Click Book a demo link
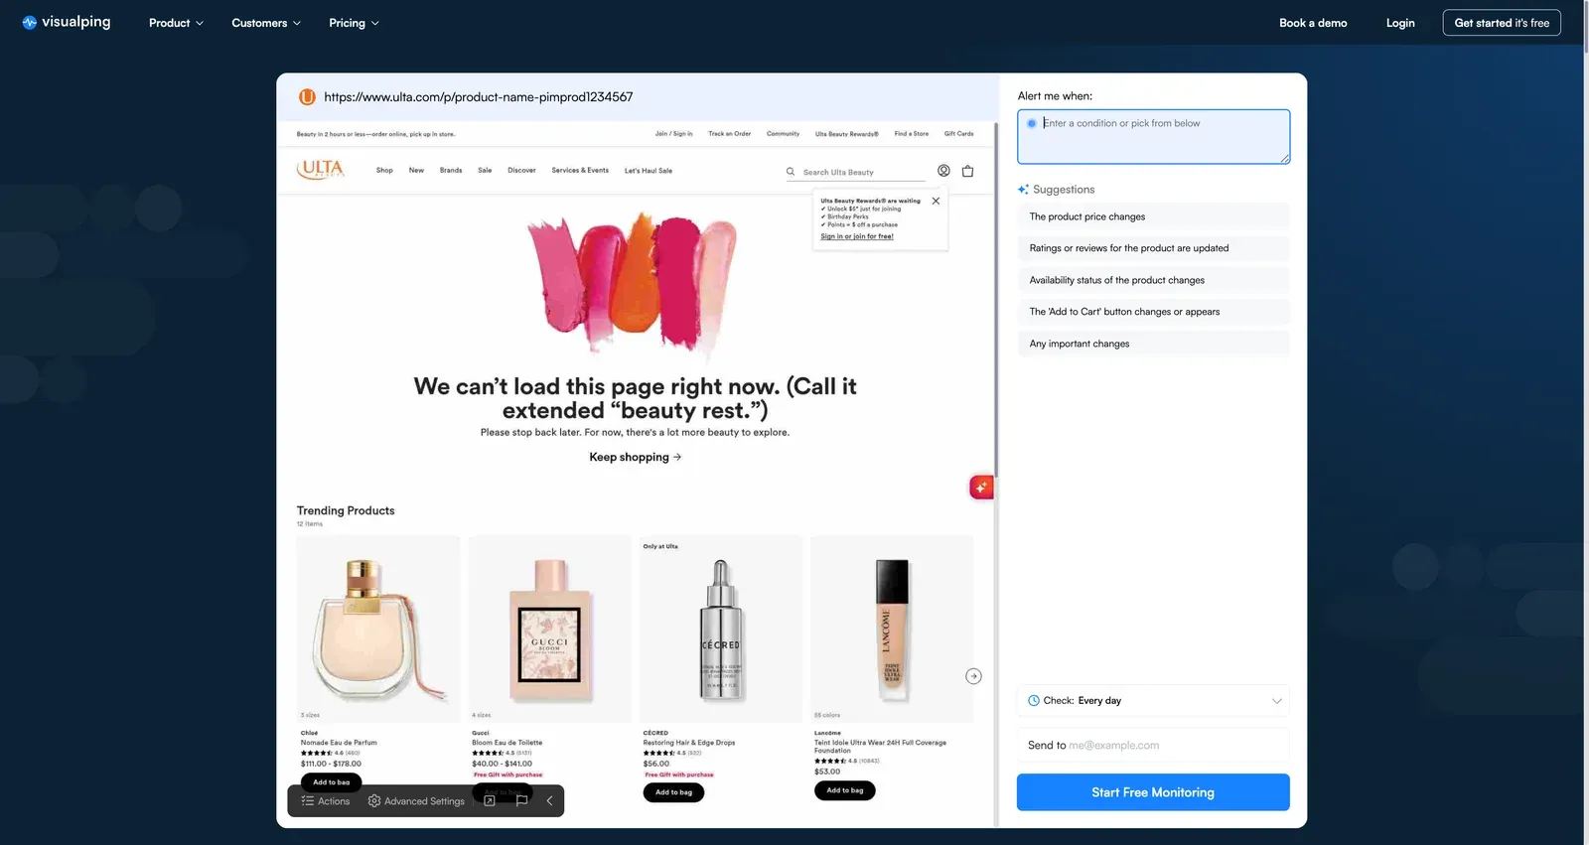This screenshot has height=845, width=1589. (x=1313, y=23)
